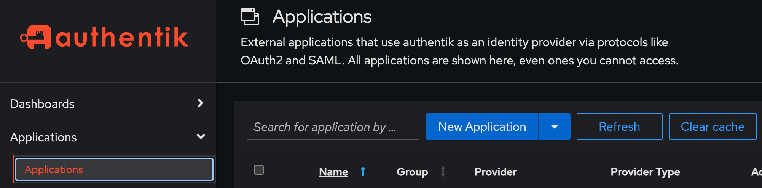Tick the select-all checkbox in table header
Viewport: 762px width, 188px height.
pos(259,170)
